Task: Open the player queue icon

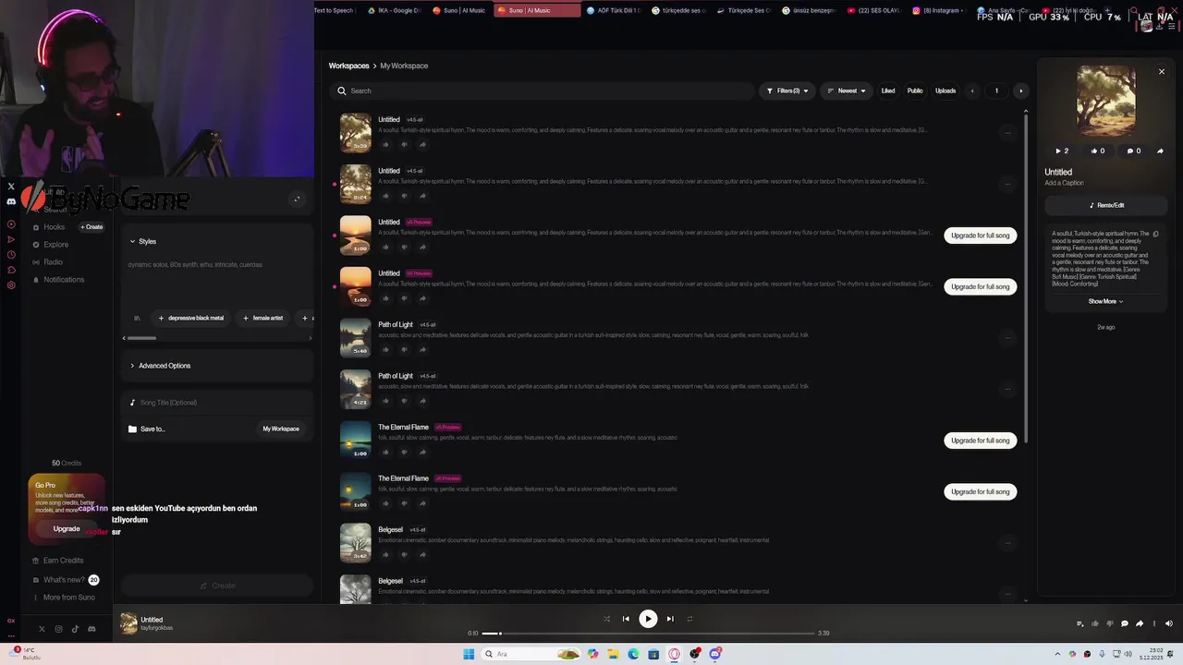Action: [x=1079, y=623]
